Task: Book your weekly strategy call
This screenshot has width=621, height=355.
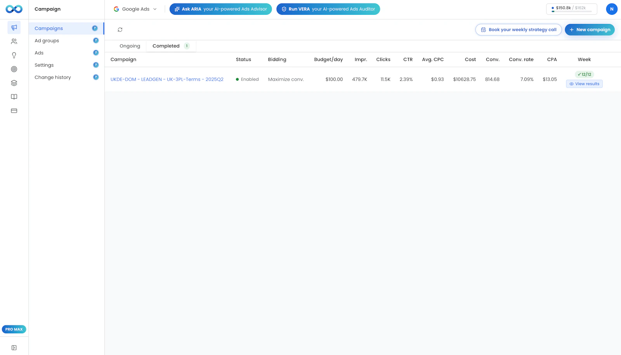Action: tap(519, 30)
